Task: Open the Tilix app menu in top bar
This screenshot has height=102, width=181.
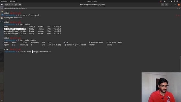Action: point(13,1)
